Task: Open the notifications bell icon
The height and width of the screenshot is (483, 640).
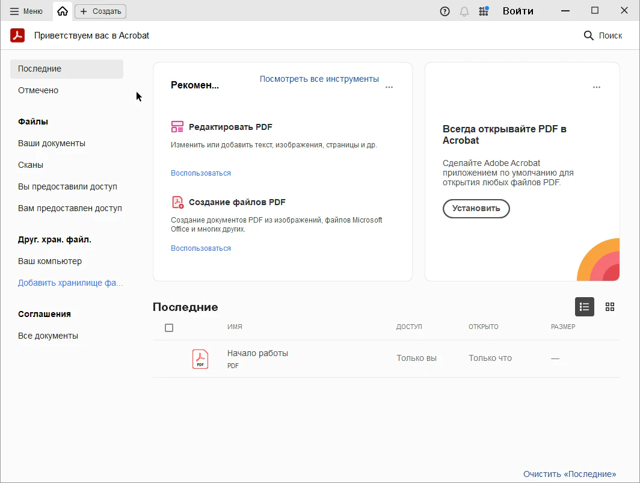Action: [x=464, y=11]
